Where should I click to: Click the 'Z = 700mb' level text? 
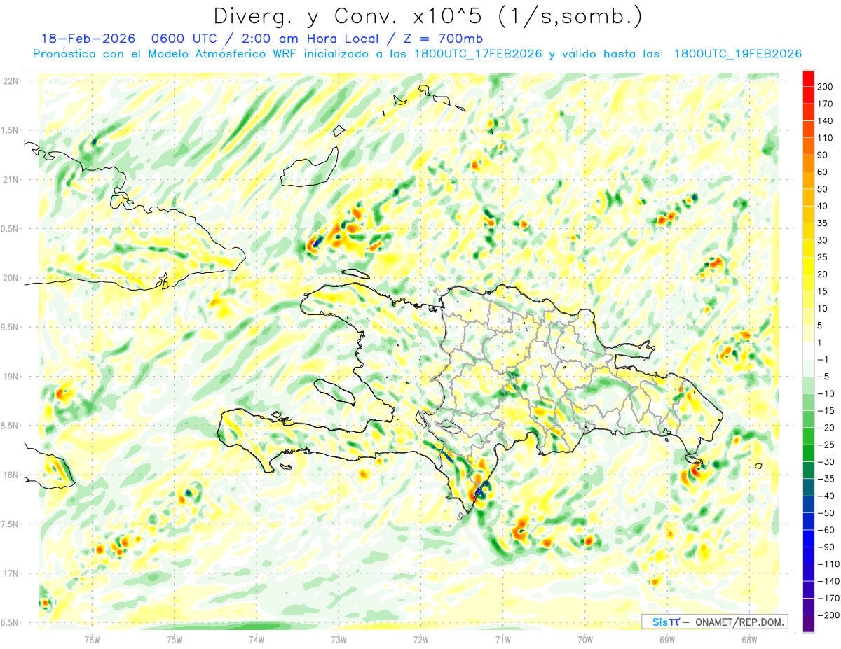pyautogui.click(x=443, y=38)
